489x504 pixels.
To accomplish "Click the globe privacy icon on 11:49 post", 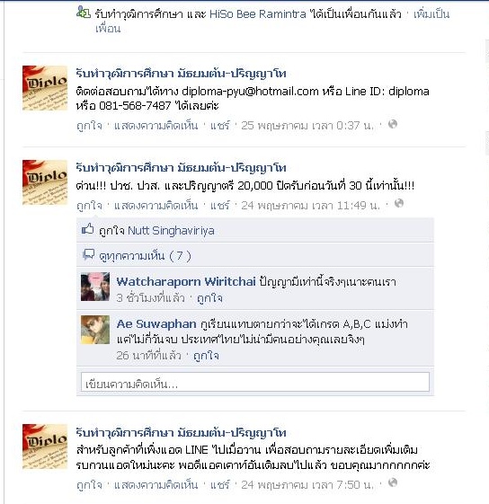I will tap(399, 203).
